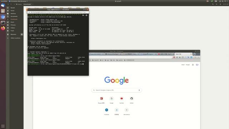Toggle Files view mode icon
229x129 pixels.
pos(216,4)
